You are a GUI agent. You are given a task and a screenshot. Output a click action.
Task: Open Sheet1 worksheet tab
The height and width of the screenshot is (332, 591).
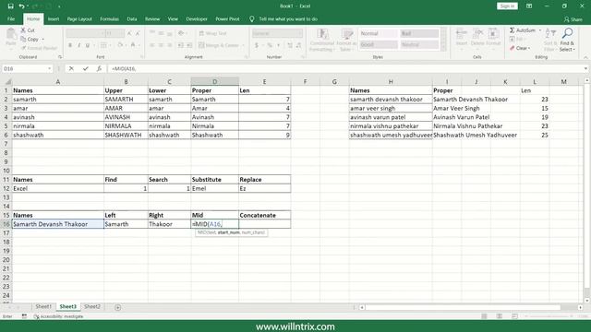coord(43,307)
